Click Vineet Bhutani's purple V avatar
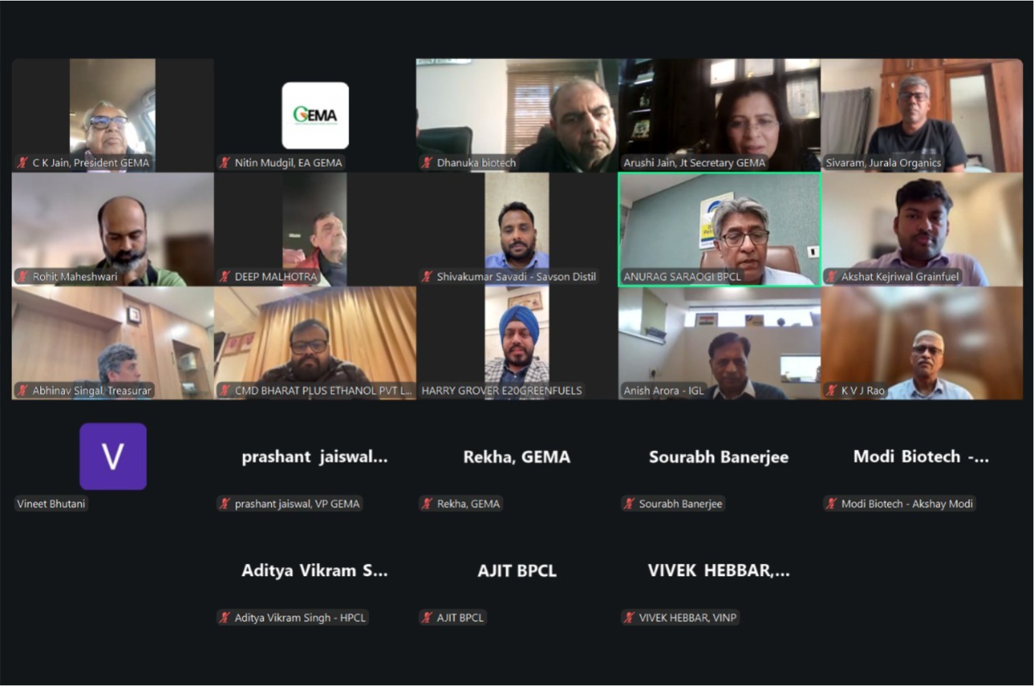 (113, 456)
